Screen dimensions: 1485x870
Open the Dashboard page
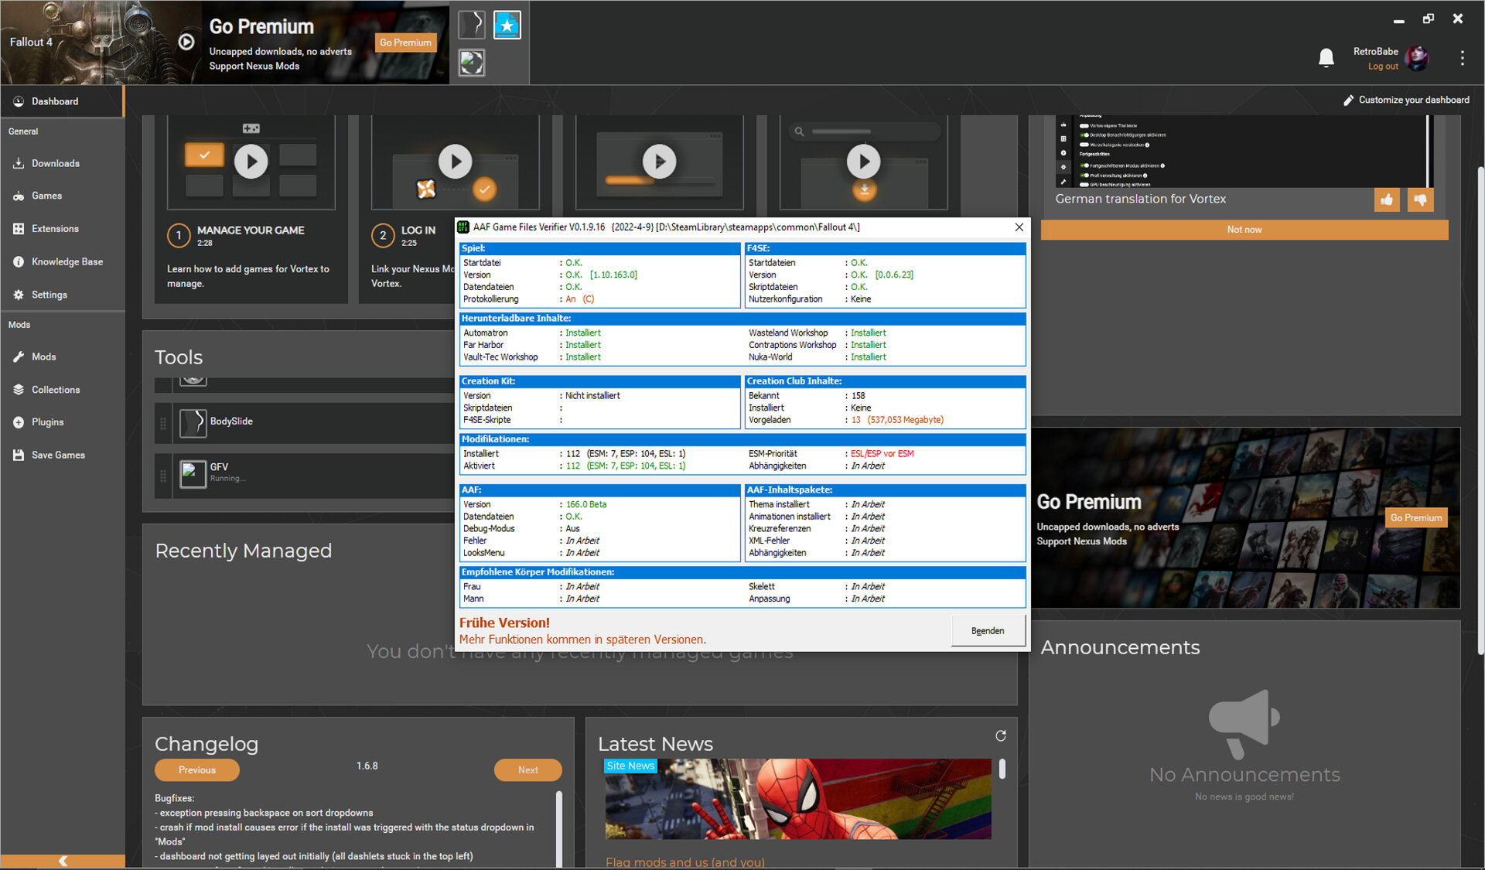(x=62, y=101)
